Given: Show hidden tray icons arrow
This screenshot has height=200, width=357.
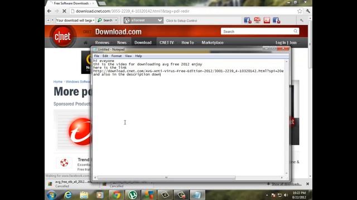Looking at the screenshot, I should (x=267, y=195).
